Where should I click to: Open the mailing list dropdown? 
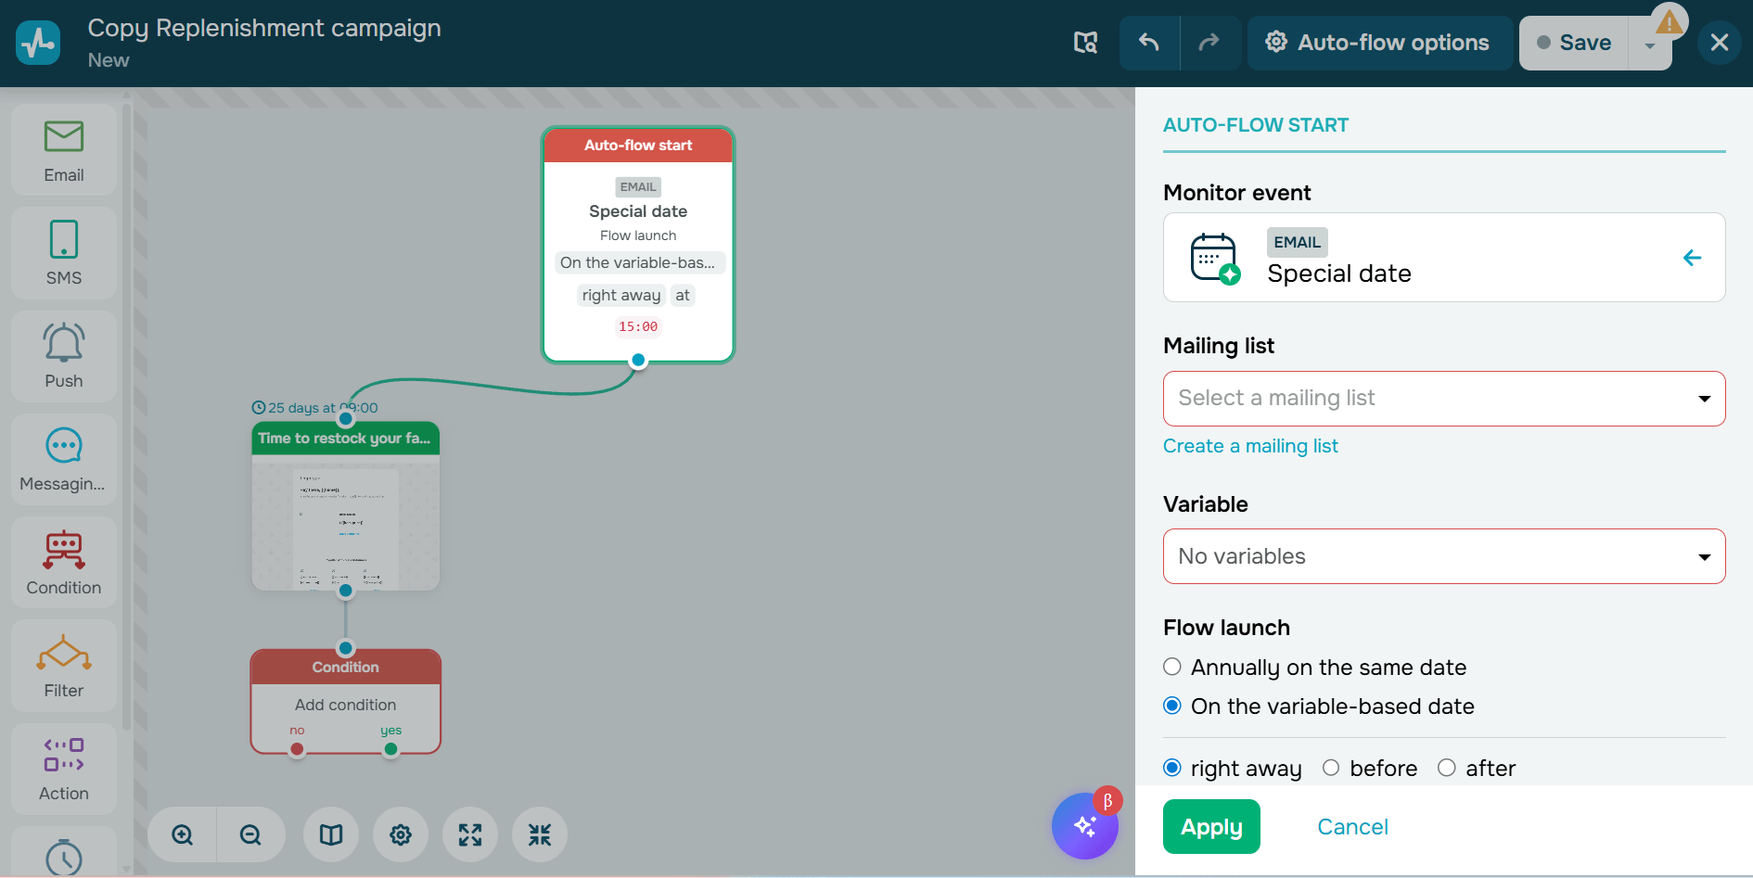1444,399
